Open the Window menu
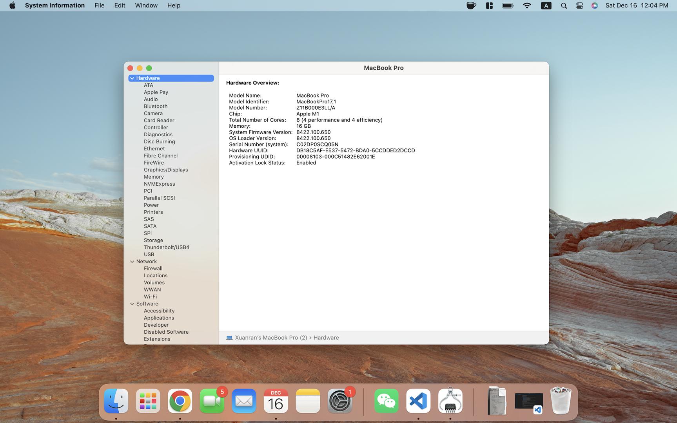Image resolution: width=677 pixels, height=423 pixels. tap(146, 5)
